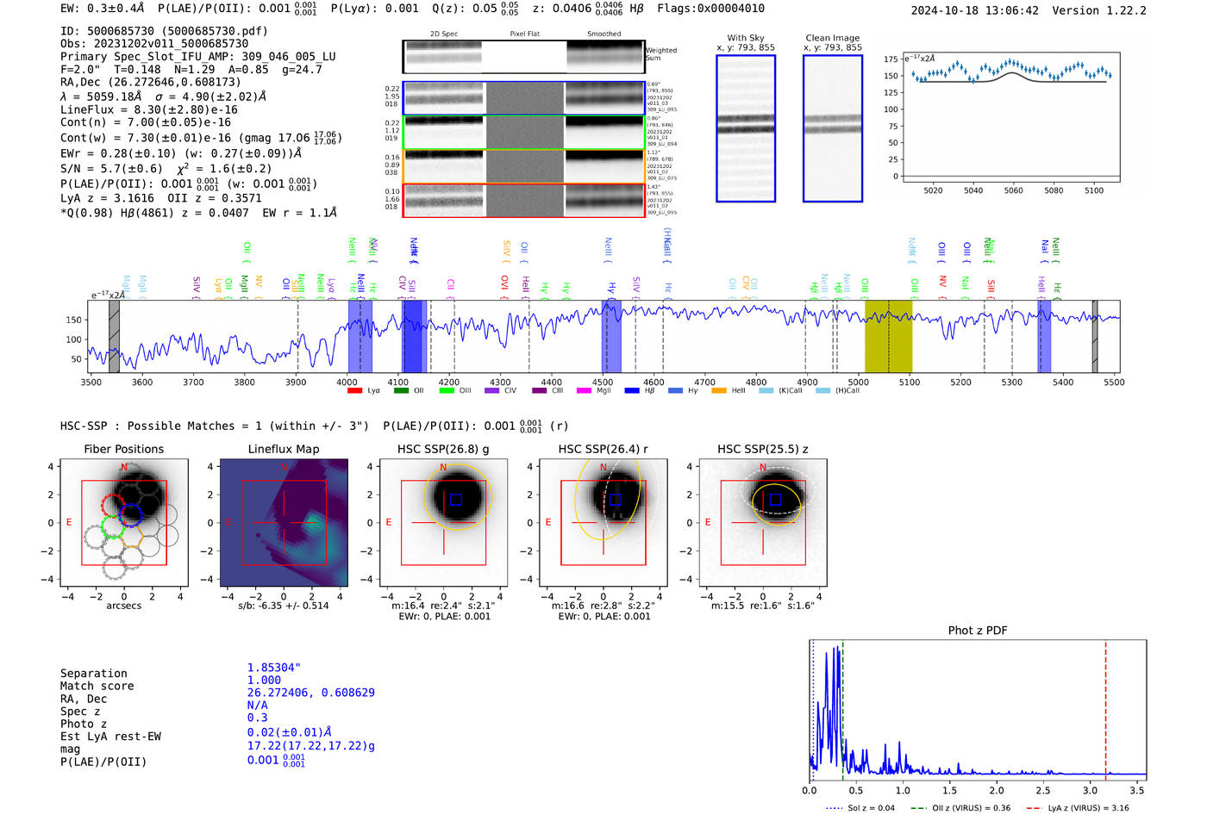Click the Sol z = 0.04 legend entry
This screenshot has width=1207, height=821.
[x=860, y=808]
